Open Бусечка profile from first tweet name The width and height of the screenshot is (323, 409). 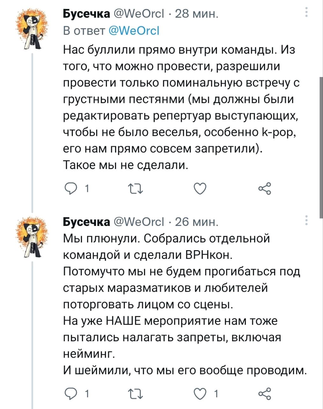pyautogui.click(x=86, y=14)
